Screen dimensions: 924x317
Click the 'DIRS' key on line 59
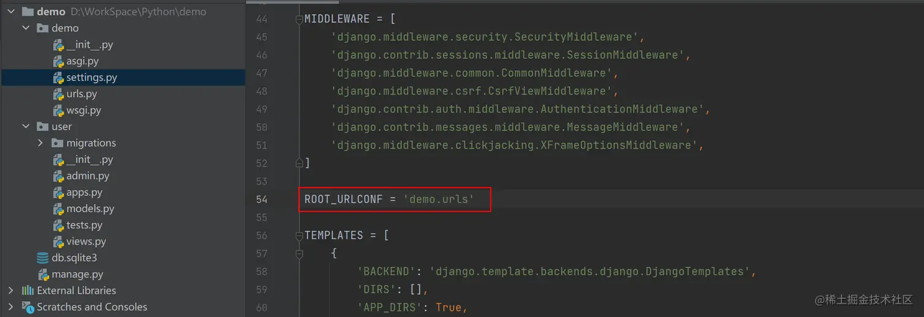coord(378,290)
